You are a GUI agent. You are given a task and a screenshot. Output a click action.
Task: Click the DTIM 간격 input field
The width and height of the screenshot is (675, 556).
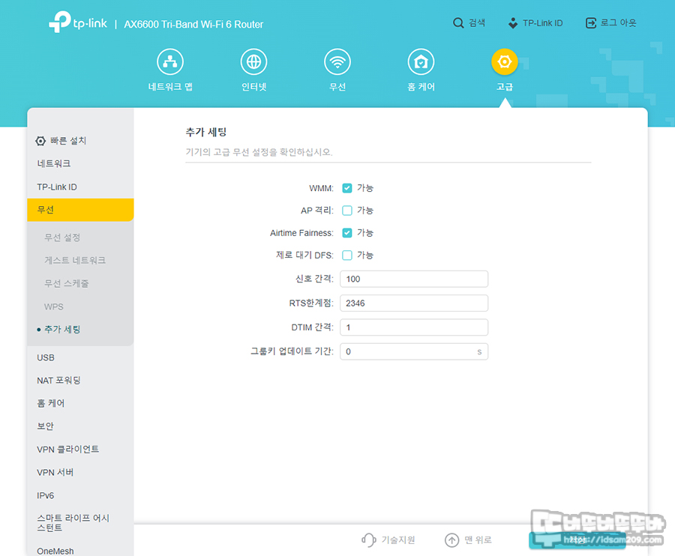(x=414, y=327)
